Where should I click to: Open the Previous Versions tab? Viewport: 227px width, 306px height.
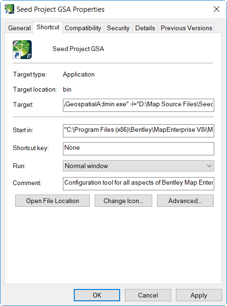(186, 28)
